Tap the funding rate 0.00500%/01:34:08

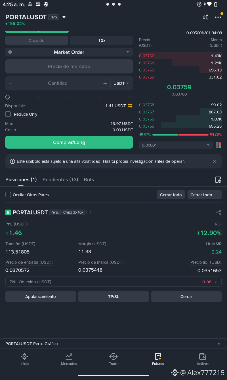click(x=204, y=33)
